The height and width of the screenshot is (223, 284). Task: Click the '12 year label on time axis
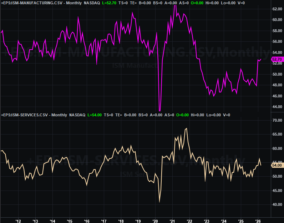(18, 221)
